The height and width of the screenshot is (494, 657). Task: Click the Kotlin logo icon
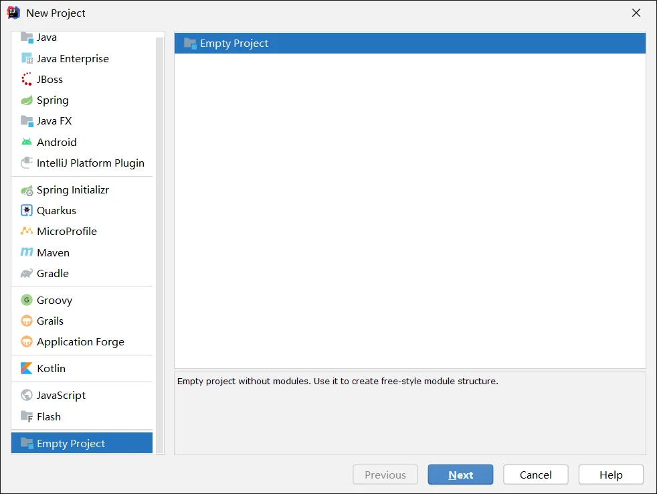pyautogui.click(x=27, y=368)
